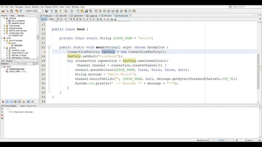The image size is (262, 147).
Task: Switch to the Receive.java editor tab
Action: click(x=123, y=16)
